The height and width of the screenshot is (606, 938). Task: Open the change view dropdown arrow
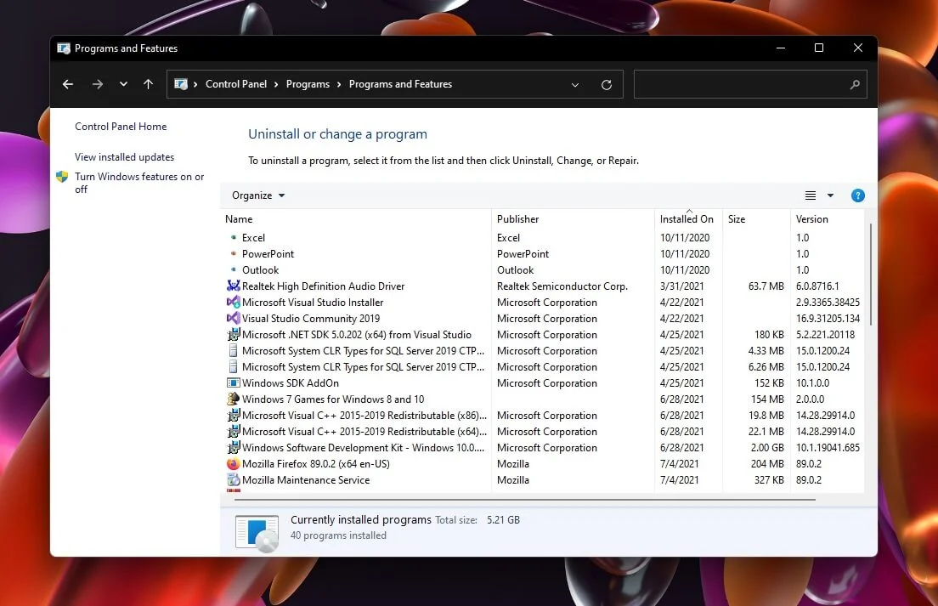click(830, 195)
